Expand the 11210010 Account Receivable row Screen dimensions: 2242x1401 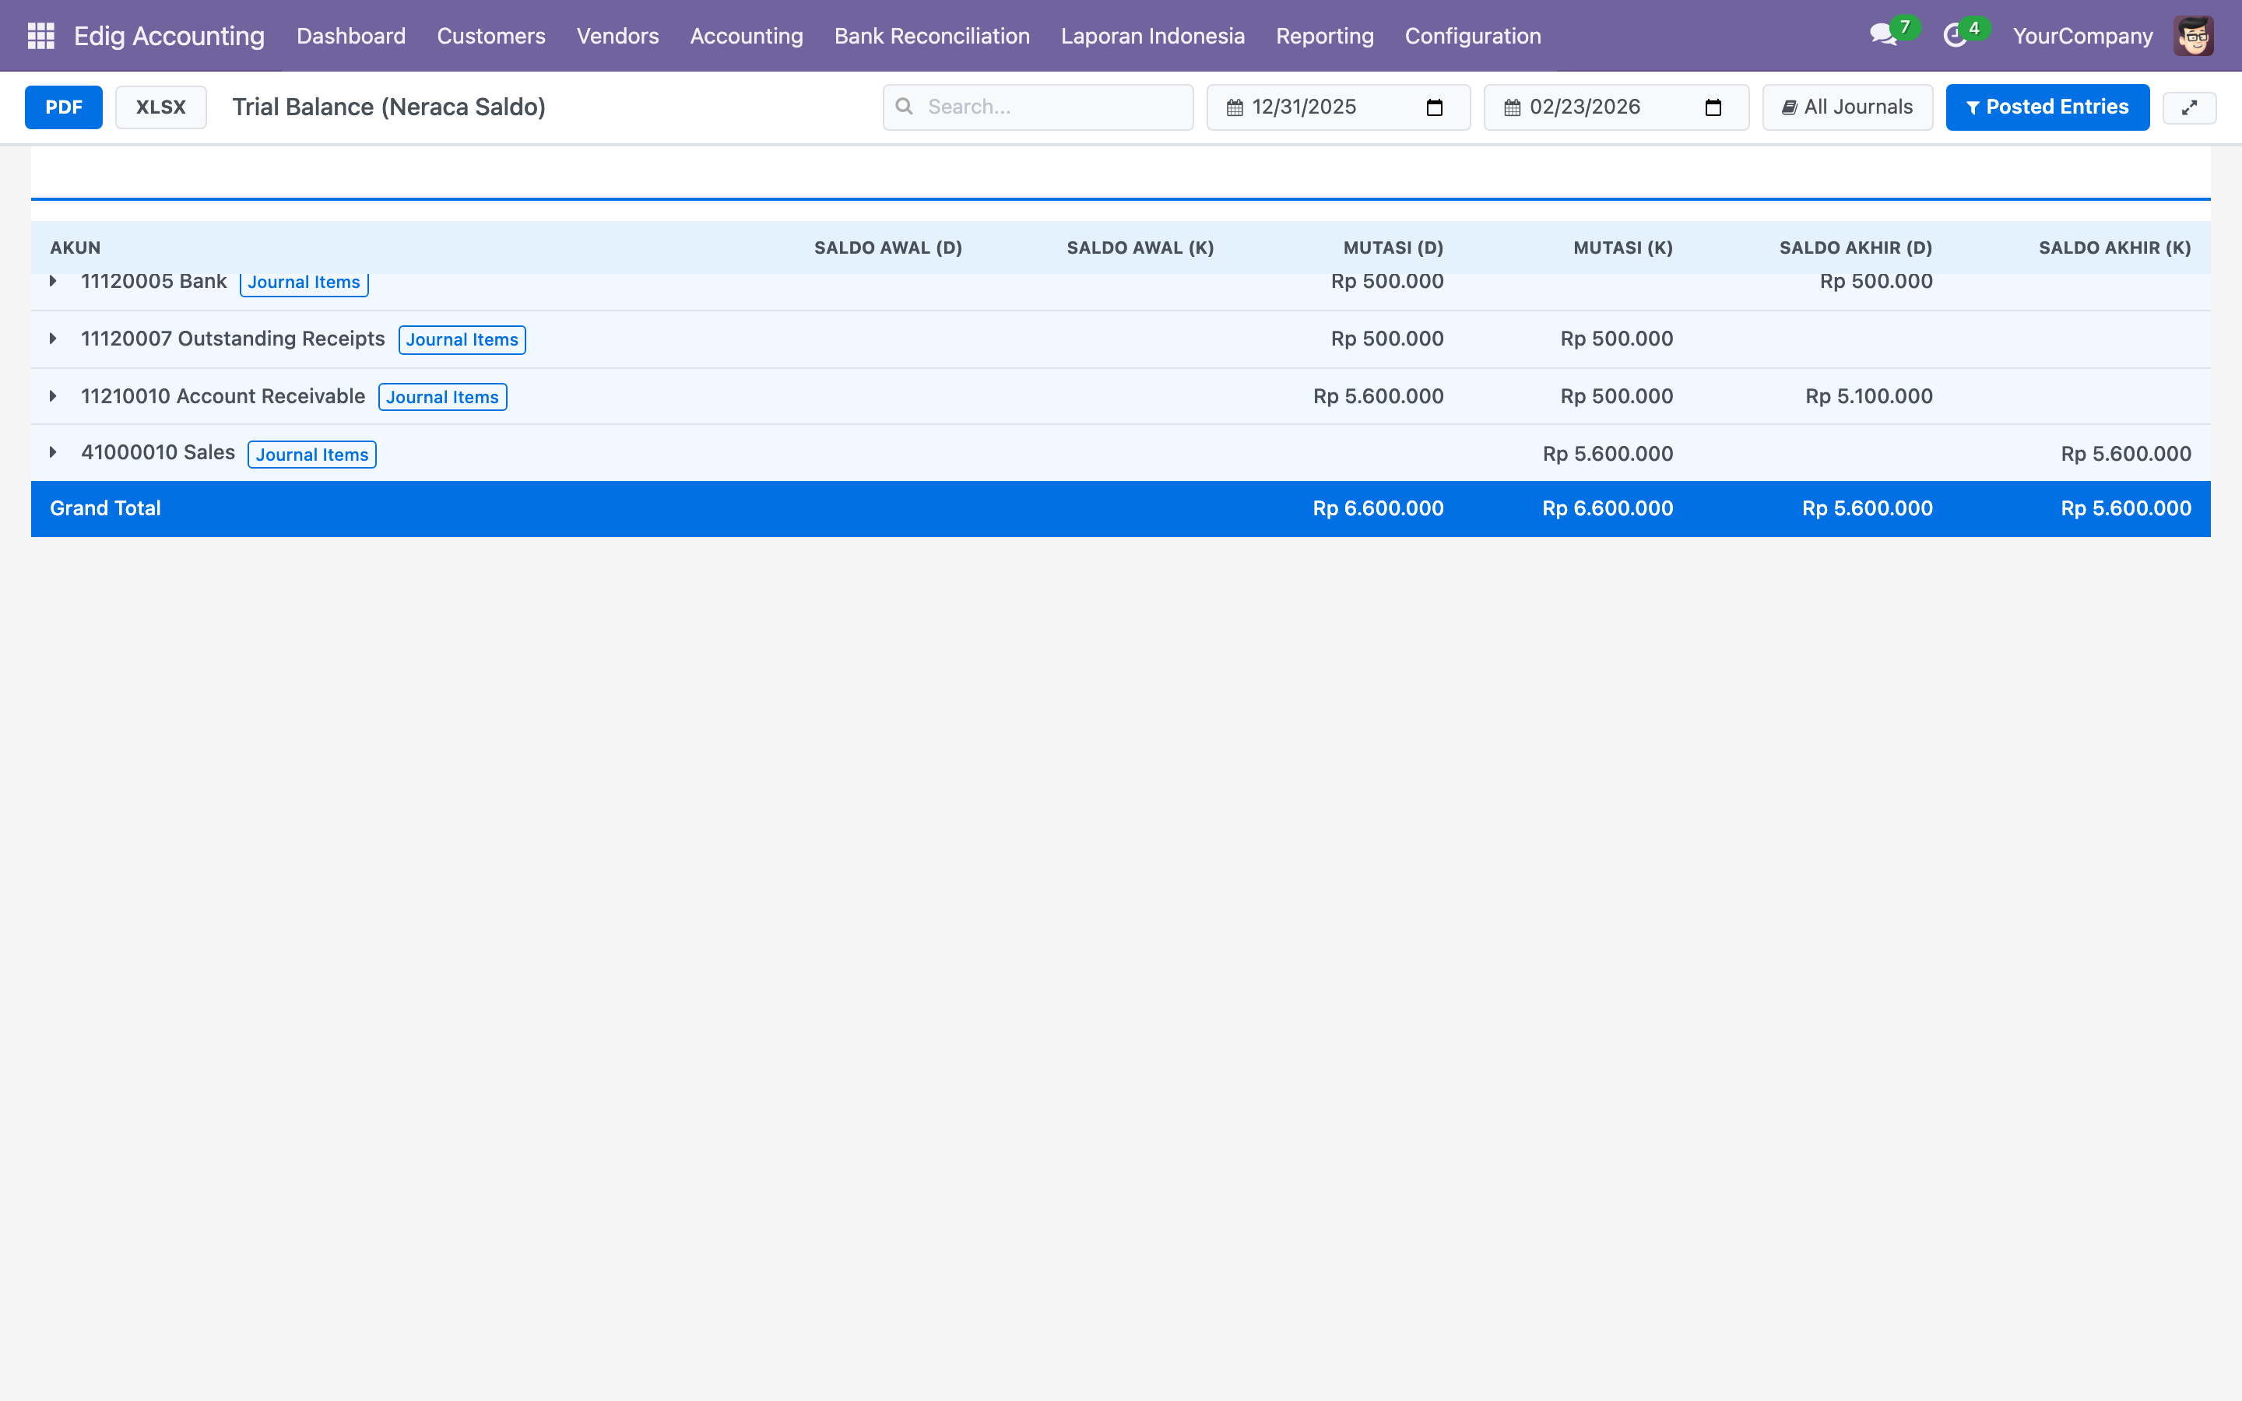tap(53, 397)
